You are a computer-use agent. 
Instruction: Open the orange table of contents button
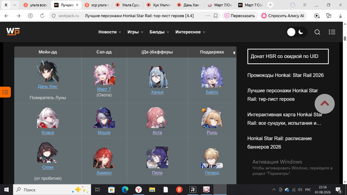pyautogui.click(x=5, y=92)
